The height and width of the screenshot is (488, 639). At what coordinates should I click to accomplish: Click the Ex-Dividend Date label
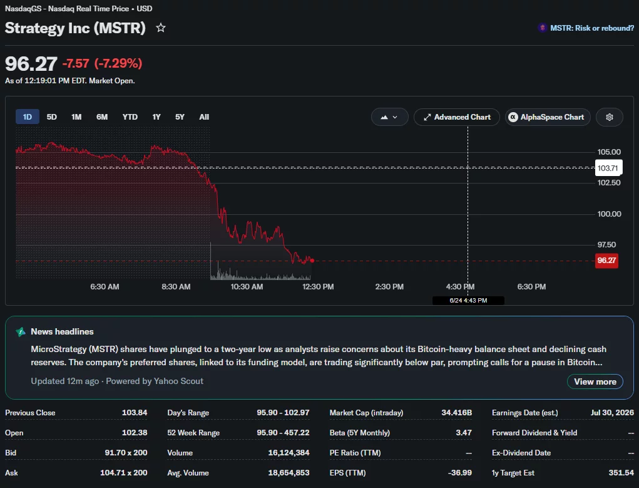[x=521, y=452]
